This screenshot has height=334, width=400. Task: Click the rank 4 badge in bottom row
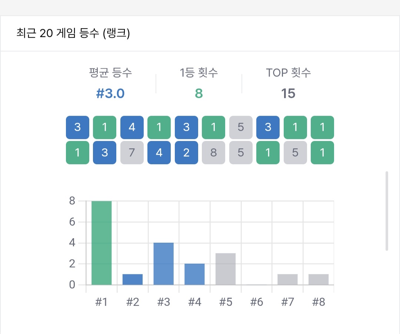coord(159,152)
